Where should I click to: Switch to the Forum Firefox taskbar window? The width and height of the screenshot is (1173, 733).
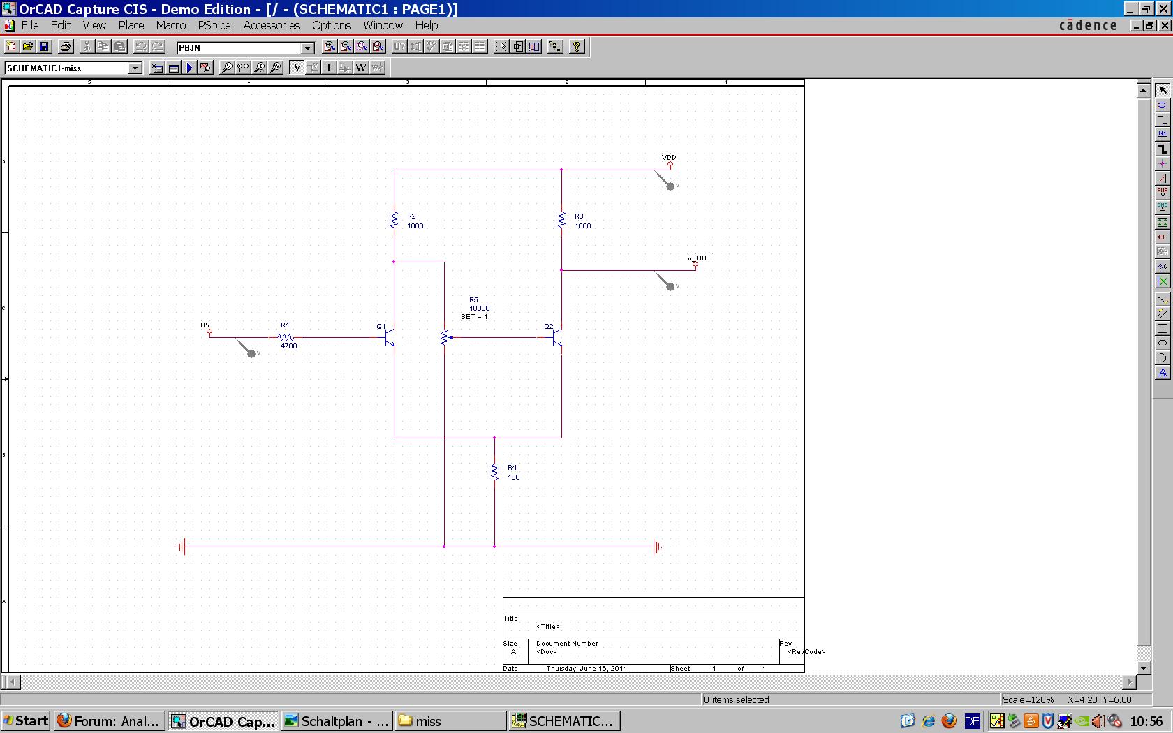coord(109,721)
